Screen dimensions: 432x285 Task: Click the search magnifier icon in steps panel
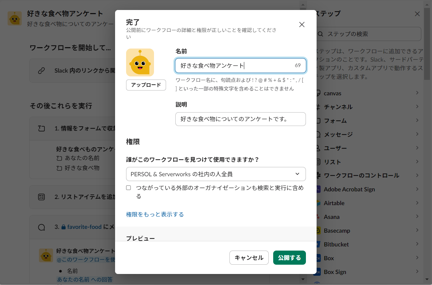coord(320,34)
